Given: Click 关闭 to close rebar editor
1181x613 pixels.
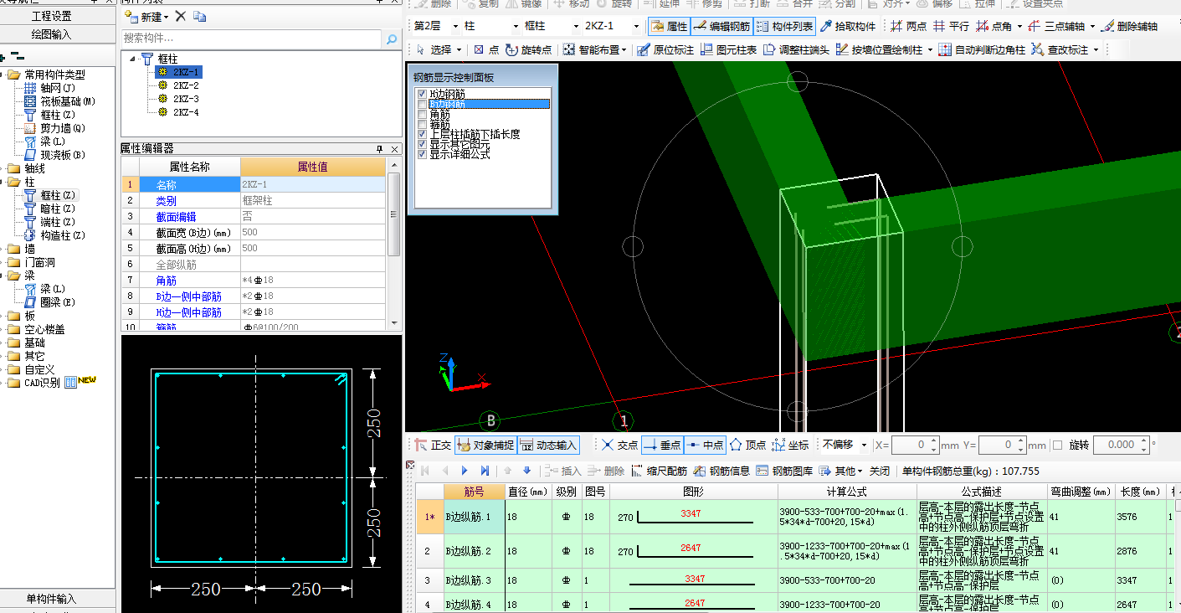Looking at the screenshot, I should (x=879, y=471).
